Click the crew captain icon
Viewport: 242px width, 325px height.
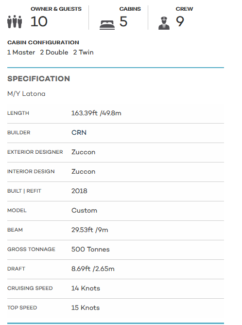(164, 23)
